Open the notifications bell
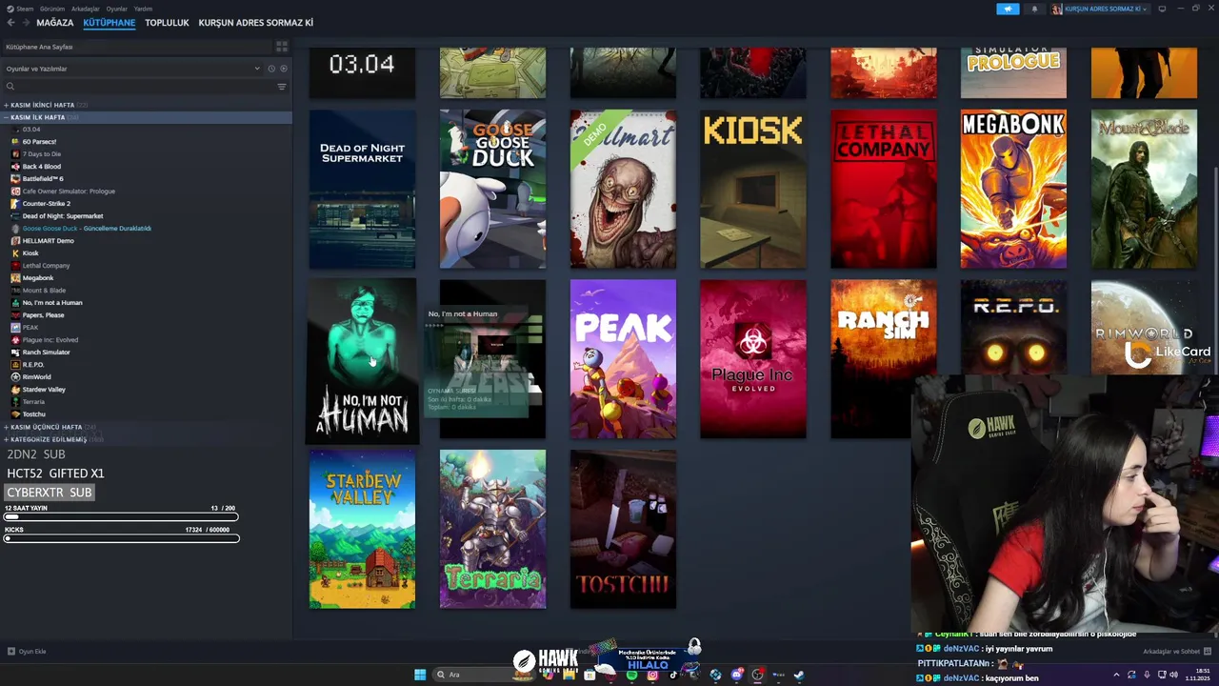Screen dimensions: 1219x686 coord(1034,9)
